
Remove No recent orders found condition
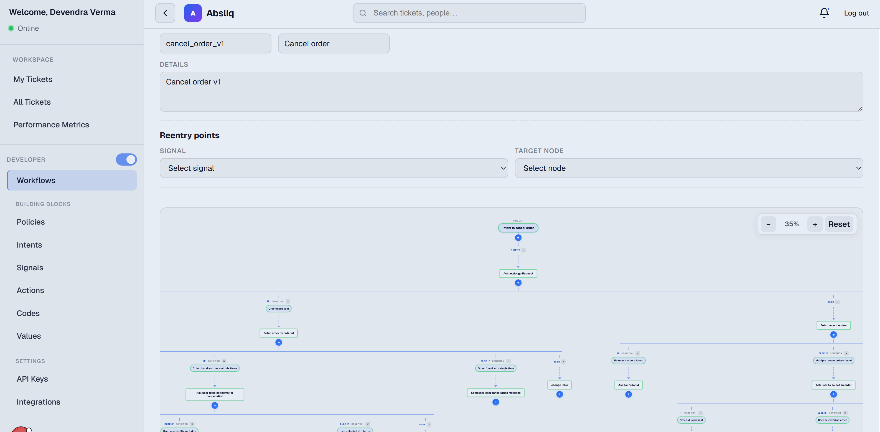[638, 353]
